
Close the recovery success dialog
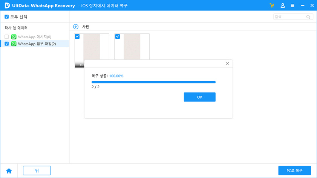point(227,64)
